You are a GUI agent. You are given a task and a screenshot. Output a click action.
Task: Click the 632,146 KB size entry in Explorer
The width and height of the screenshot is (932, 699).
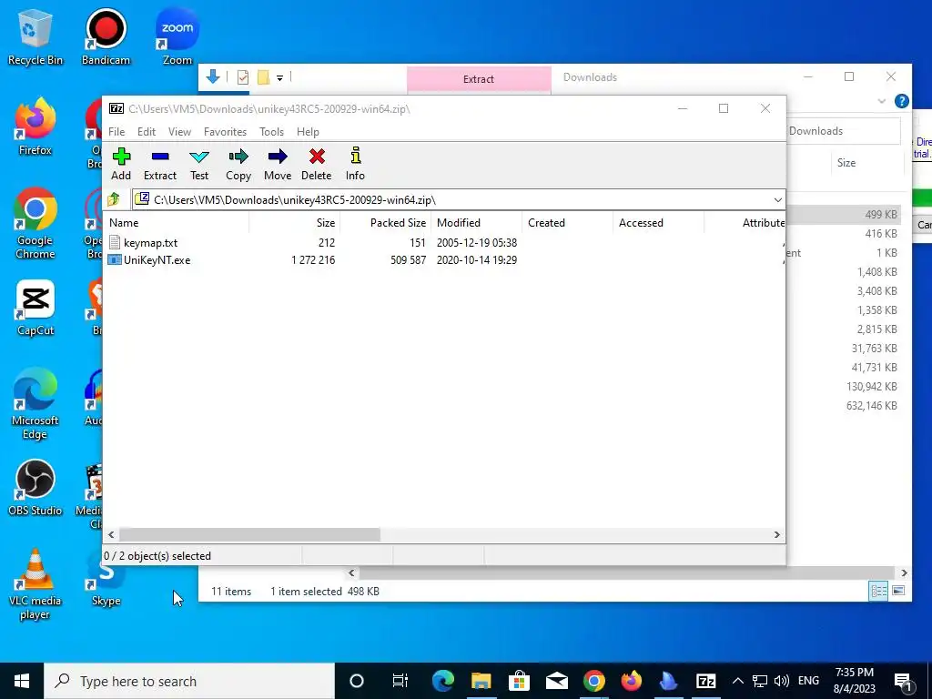[871, 406]
